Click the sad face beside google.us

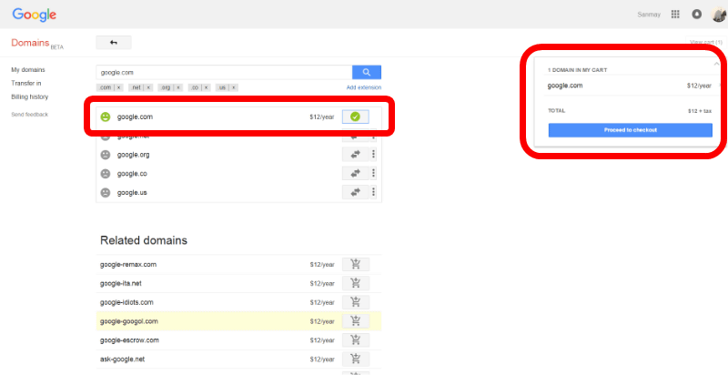[x=106, y=192]
